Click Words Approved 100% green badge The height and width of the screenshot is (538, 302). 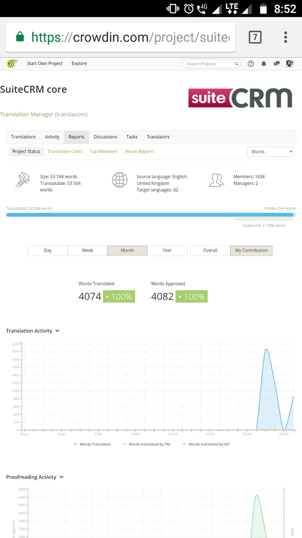click(192, 296)
